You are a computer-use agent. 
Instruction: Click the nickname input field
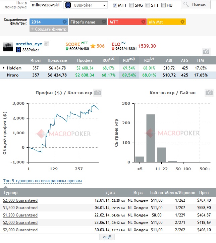point(45,5)
